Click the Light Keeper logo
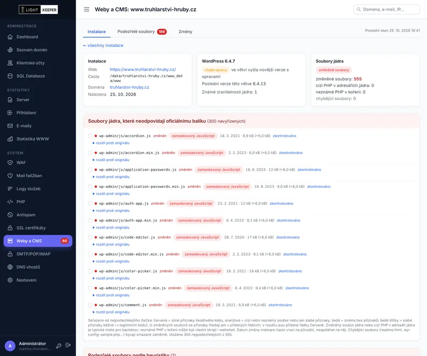This screenshot has width=427, height=356. pos(38,10)
